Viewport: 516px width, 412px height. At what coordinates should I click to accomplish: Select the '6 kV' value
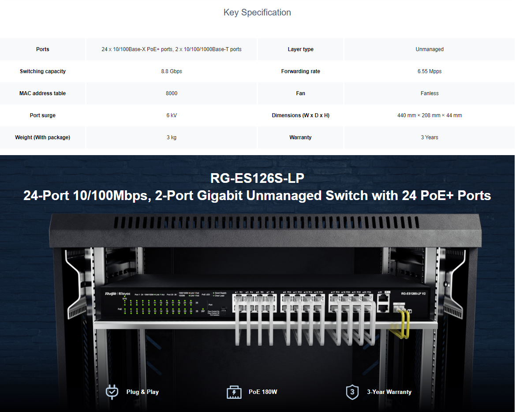pos(172,115)
